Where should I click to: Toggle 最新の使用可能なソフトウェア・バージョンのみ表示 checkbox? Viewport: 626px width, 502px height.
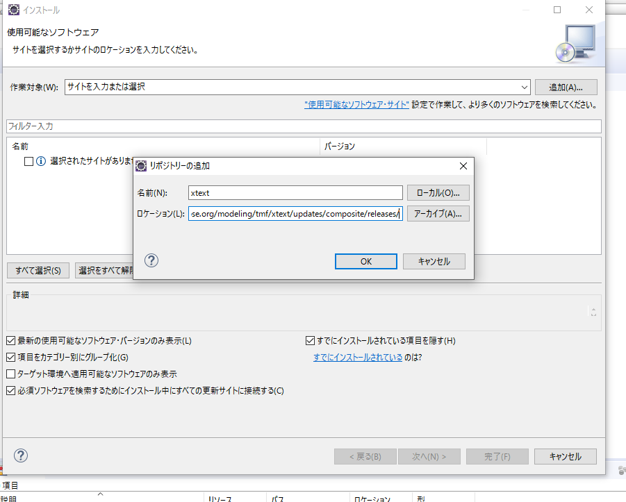(10, 341)
